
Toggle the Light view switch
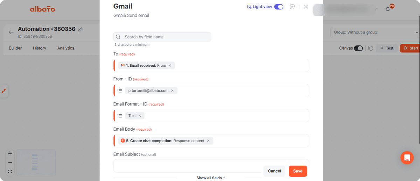[x=279, y=7]
